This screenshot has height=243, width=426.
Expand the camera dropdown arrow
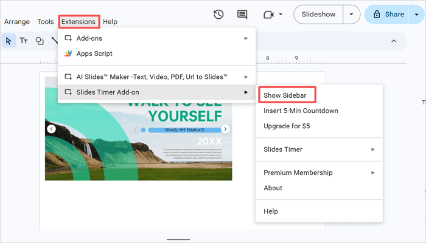pos(281,15)
